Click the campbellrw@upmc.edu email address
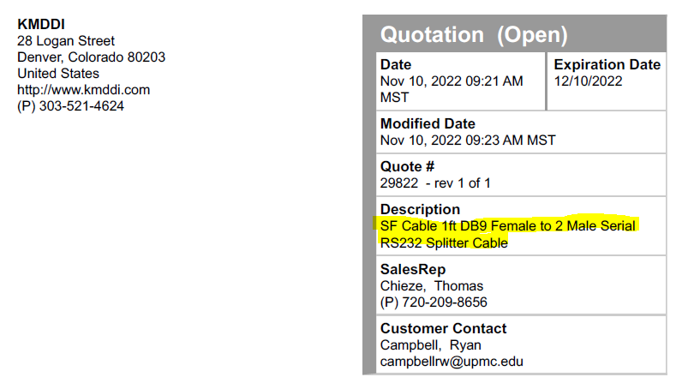688x389 pixels. (452, 362)
